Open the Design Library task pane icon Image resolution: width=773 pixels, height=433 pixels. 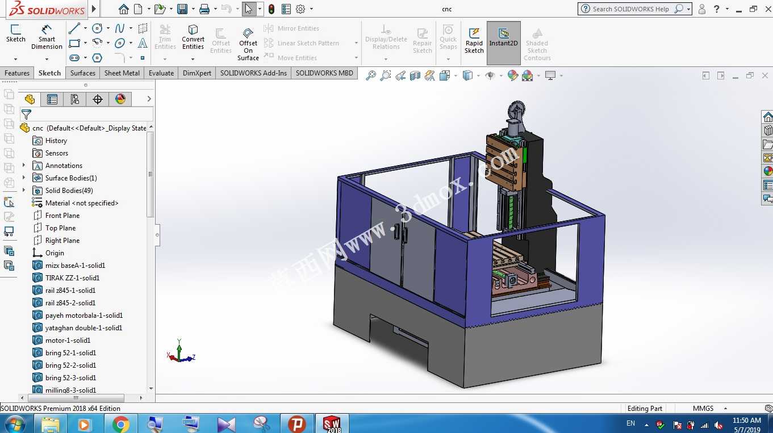point(768,131)
